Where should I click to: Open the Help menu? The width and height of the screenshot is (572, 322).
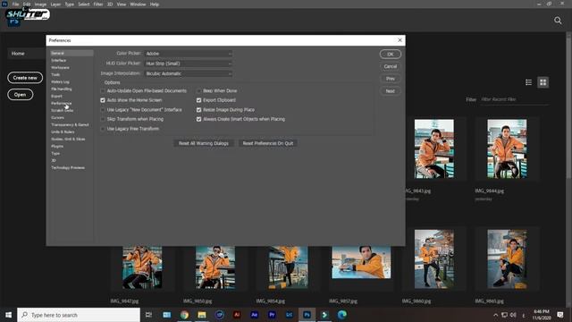[x=155, y=4]
